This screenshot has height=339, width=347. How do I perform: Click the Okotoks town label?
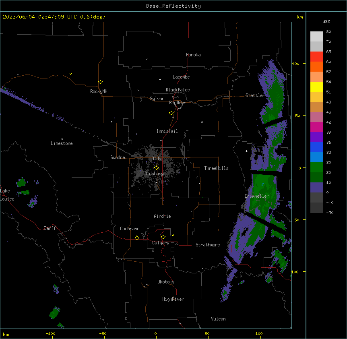[166, 282]
